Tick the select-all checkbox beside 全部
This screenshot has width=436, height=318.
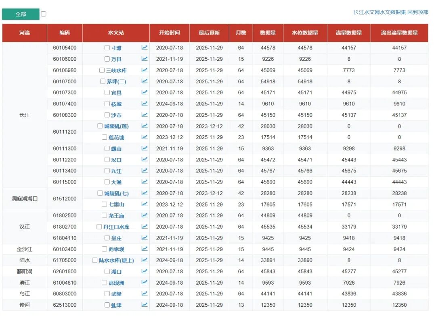pyautogui.click(x=44, y=14)
